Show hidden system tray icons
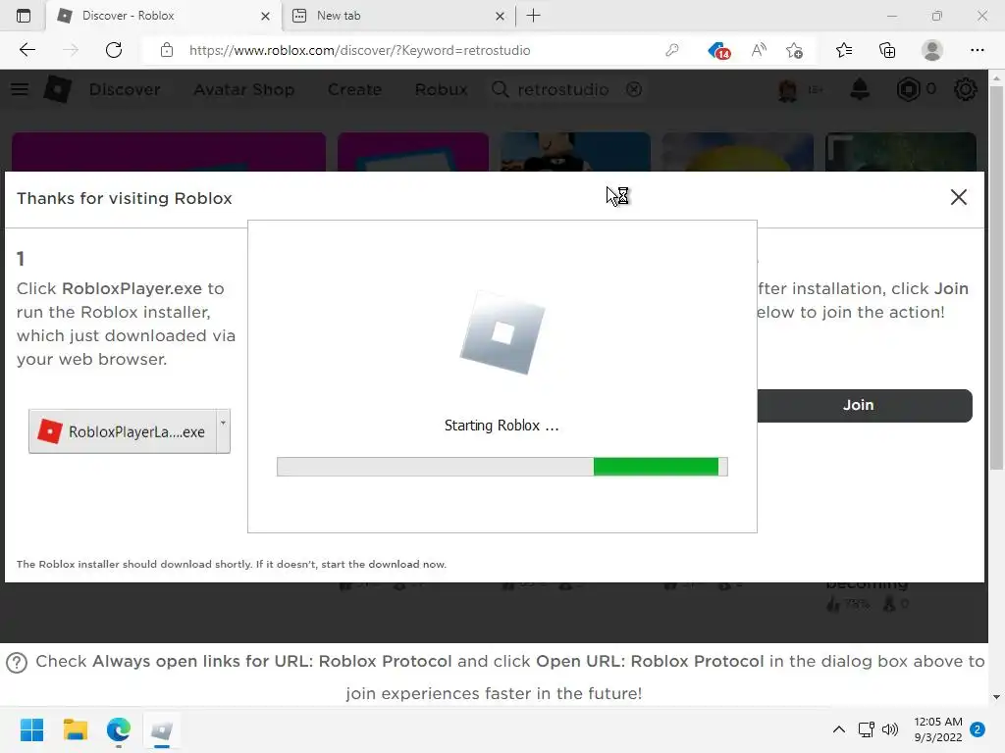Image resolution: width=1005 pixels, height=753 pixels. pos(838,729)
